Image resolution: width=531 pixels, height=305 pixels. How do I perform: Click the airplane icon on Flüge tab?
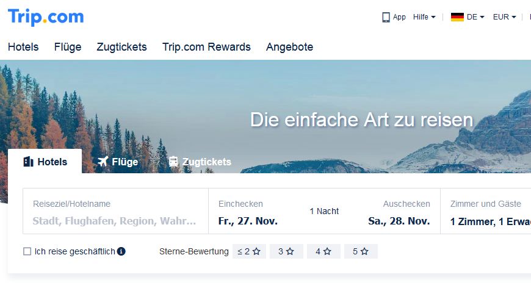click(x=103, y=162)
